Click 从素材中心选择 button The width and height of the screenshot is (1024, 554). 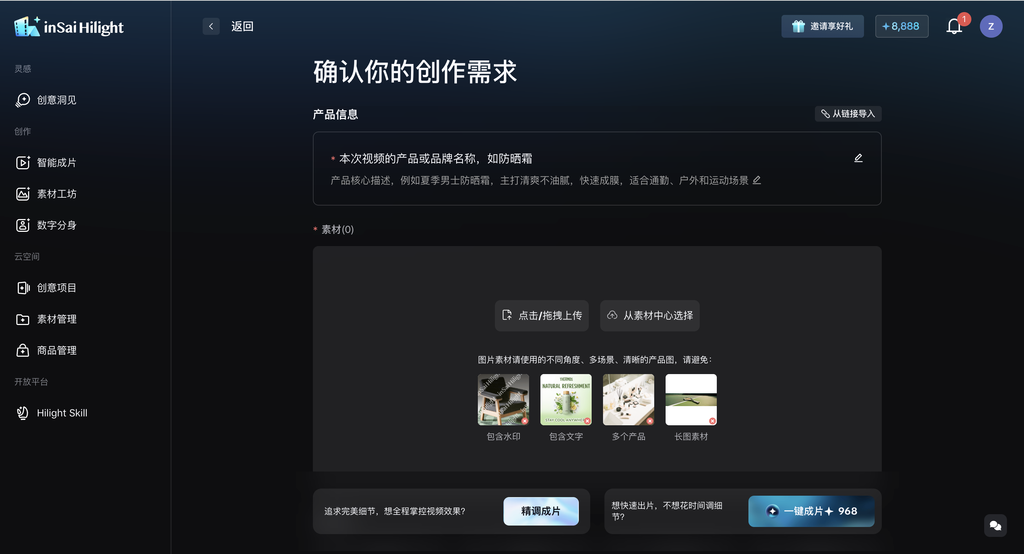(x=650, y=315)
